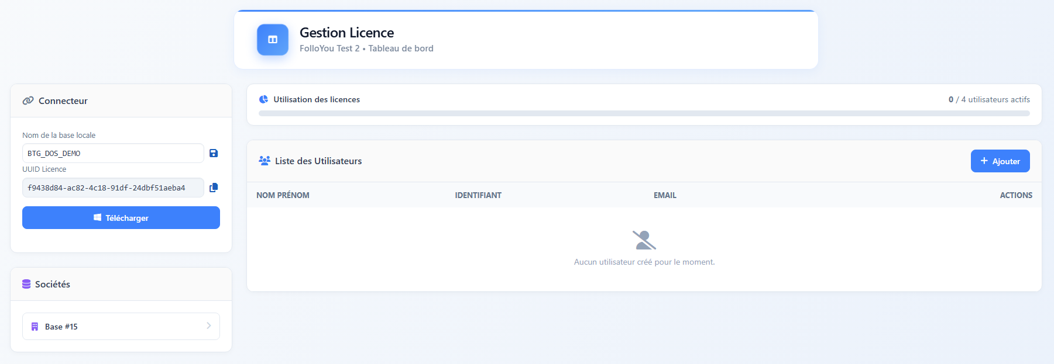Select the UUID Licence text field
1054x364 pixels.
113,188
